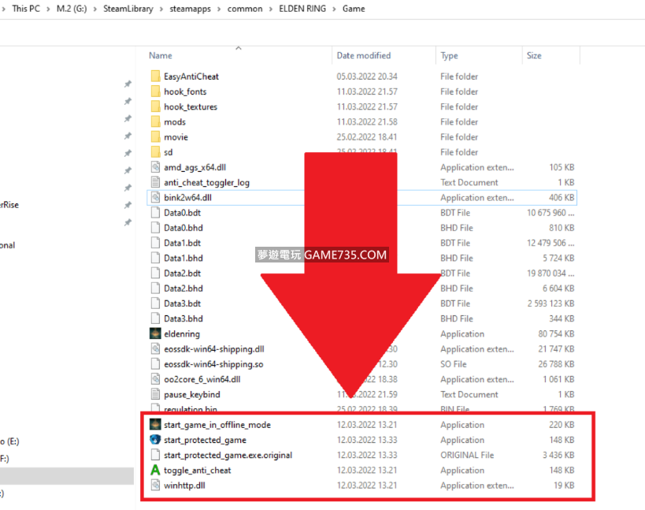Click the Size column header
645x510 pixels.
pos(534,56)
